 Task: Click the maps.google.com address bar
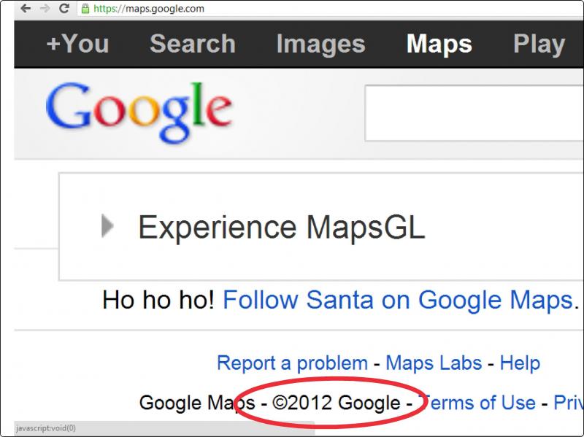click(331, 9)
